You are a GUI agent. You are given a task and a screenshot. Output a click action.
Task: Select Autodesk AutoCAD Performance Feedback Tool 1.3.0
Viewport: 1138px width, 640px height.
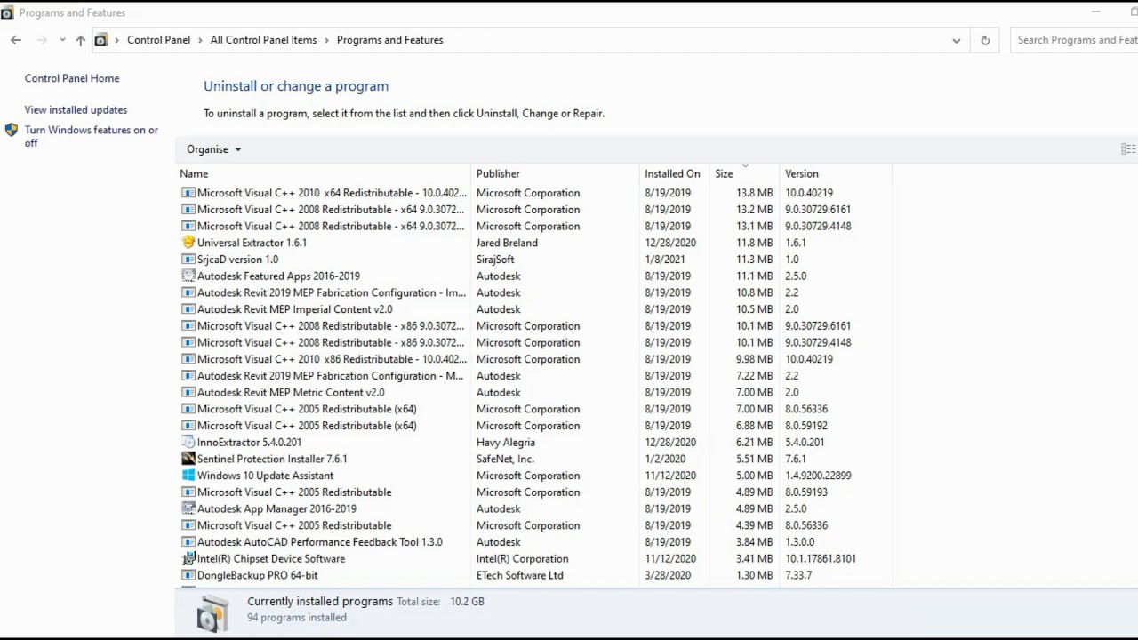click(319, 542)
